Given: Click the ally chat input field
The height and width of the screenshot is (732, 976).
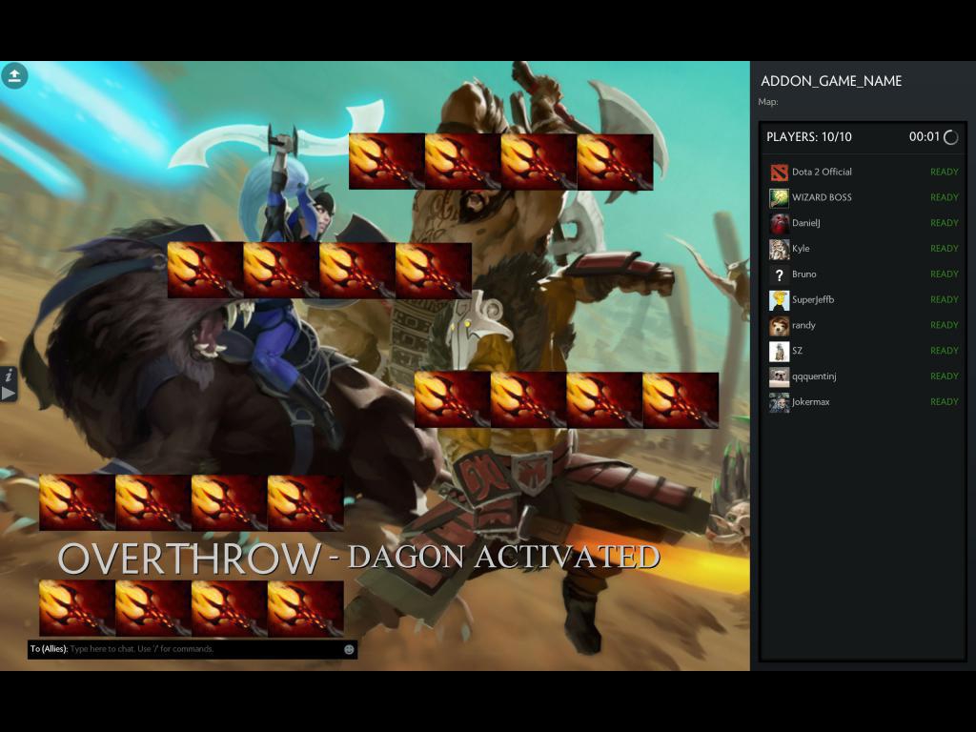Looking at the screenshot, I should [192, 649].
